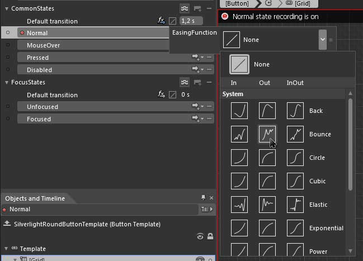Select the Unfocused state
The width and height of the screenshot is (363, 261).
point(116,107)
